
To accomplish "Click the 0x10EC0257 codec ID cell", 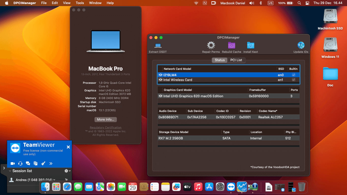I will click(x=226, y=117).
